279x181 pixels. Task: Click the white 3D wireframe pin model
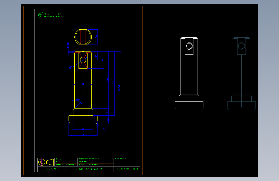point(189,74)
